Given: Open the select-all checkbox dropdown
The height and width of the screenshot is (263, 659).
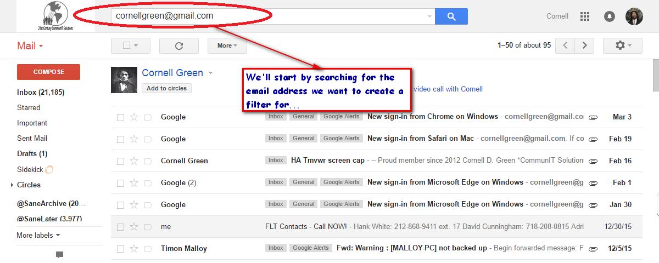Looking at the screenshot, I should (131, 45).
